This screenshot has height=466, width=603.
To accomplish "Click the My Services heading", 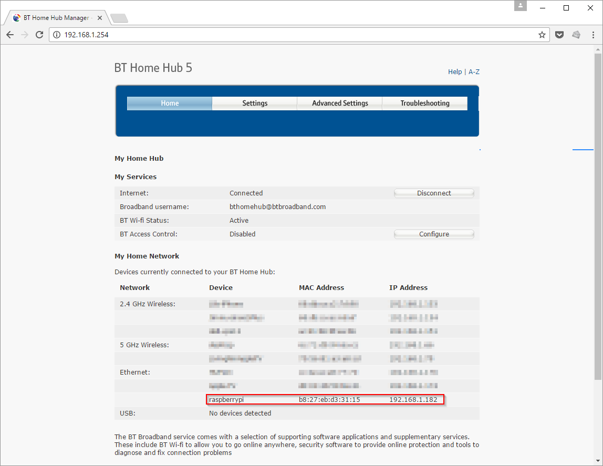I will [x=136, y=177].
